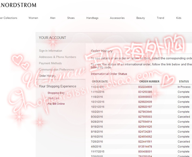Open order number 831250385

tap(145, 92)
